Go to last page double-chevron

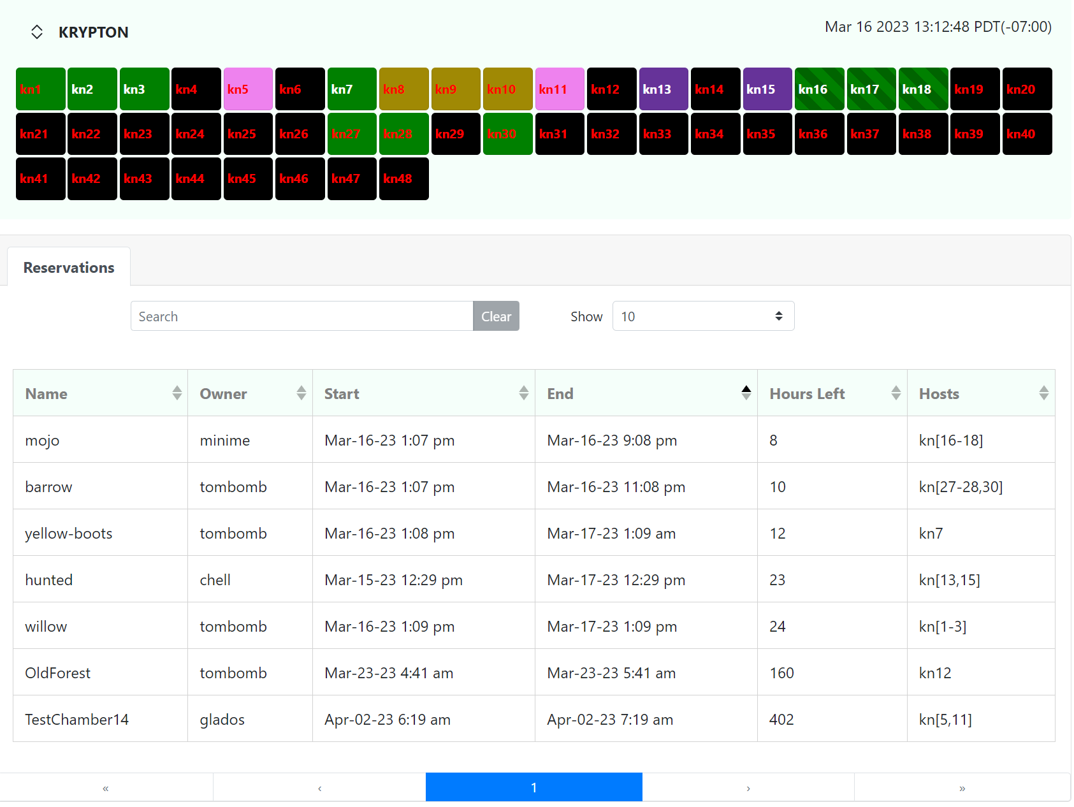(x=962, y=788)
